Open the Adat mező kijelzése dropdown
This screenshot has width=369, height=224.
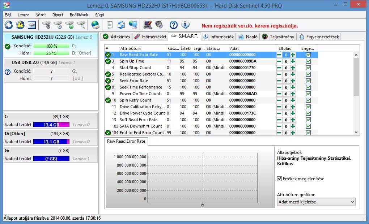316,202
